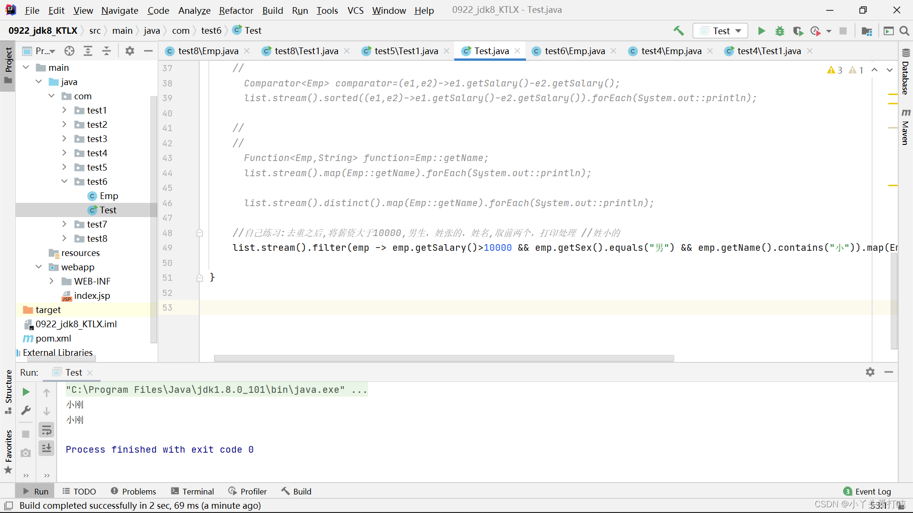Open the VCS menu
The height and width of the screenshot is (513, 913).
(x=355, y=10)
